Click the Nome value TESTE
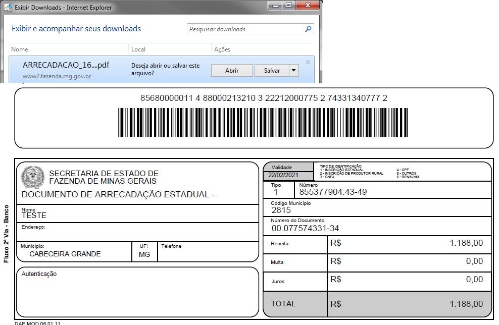Screen dimensions: 499x325 [34, 215]
